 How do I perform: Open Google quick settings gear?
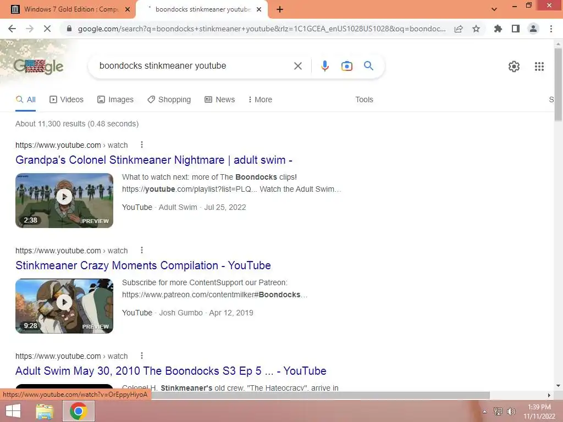point(514,66)
